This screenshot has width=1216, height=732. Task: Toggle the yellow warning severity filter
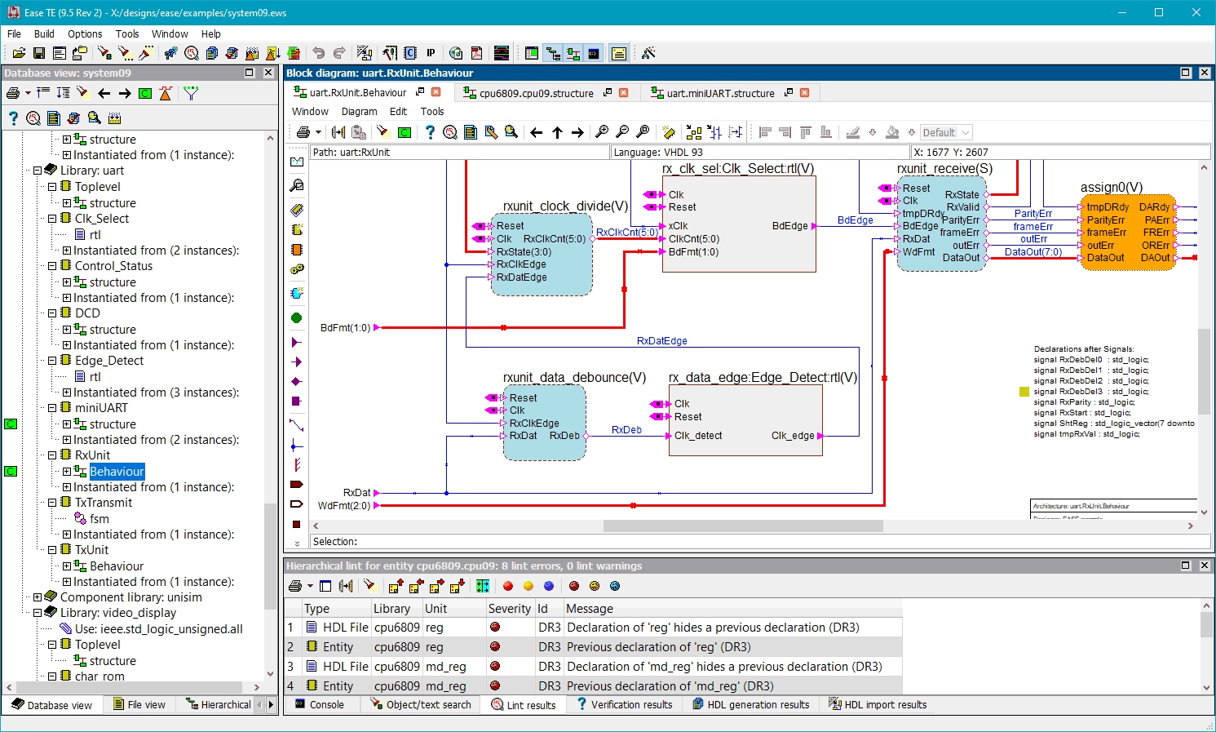click(x=528, y=586)
